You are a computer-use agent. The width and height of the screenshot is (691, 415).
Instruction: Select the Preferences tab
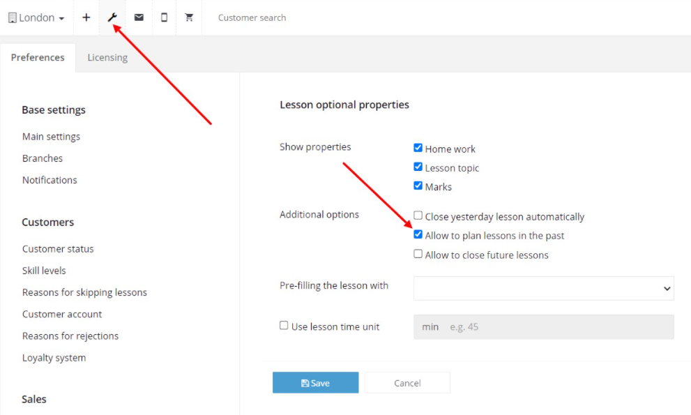pyautogui.click(x=38, y=57)
